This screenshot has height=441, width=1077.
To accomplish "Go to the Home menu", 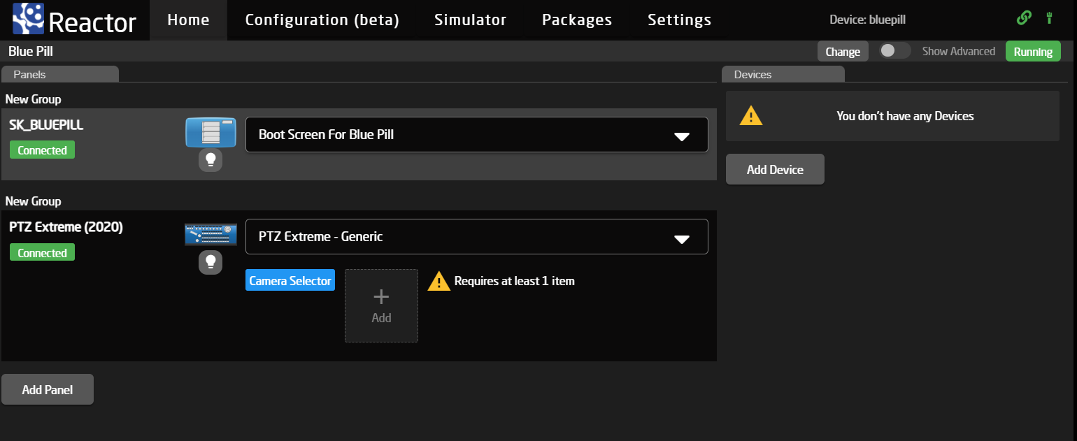I will (189, 20).
